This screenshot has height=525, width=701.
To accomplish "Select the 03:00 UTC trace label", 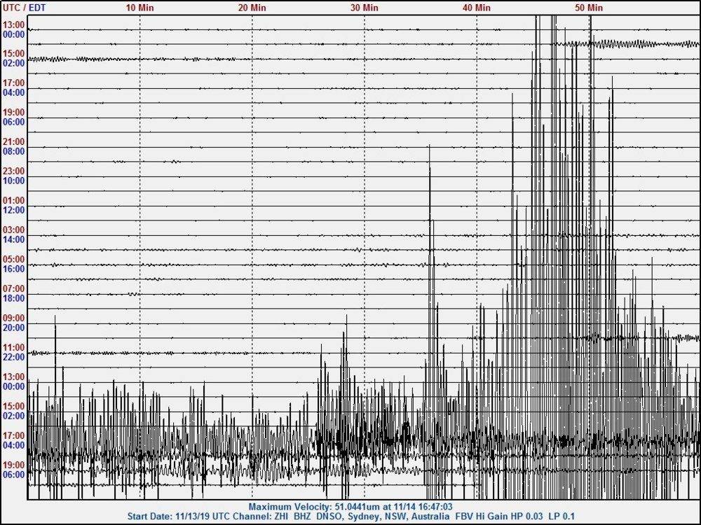I will click(x=14, y=230).
